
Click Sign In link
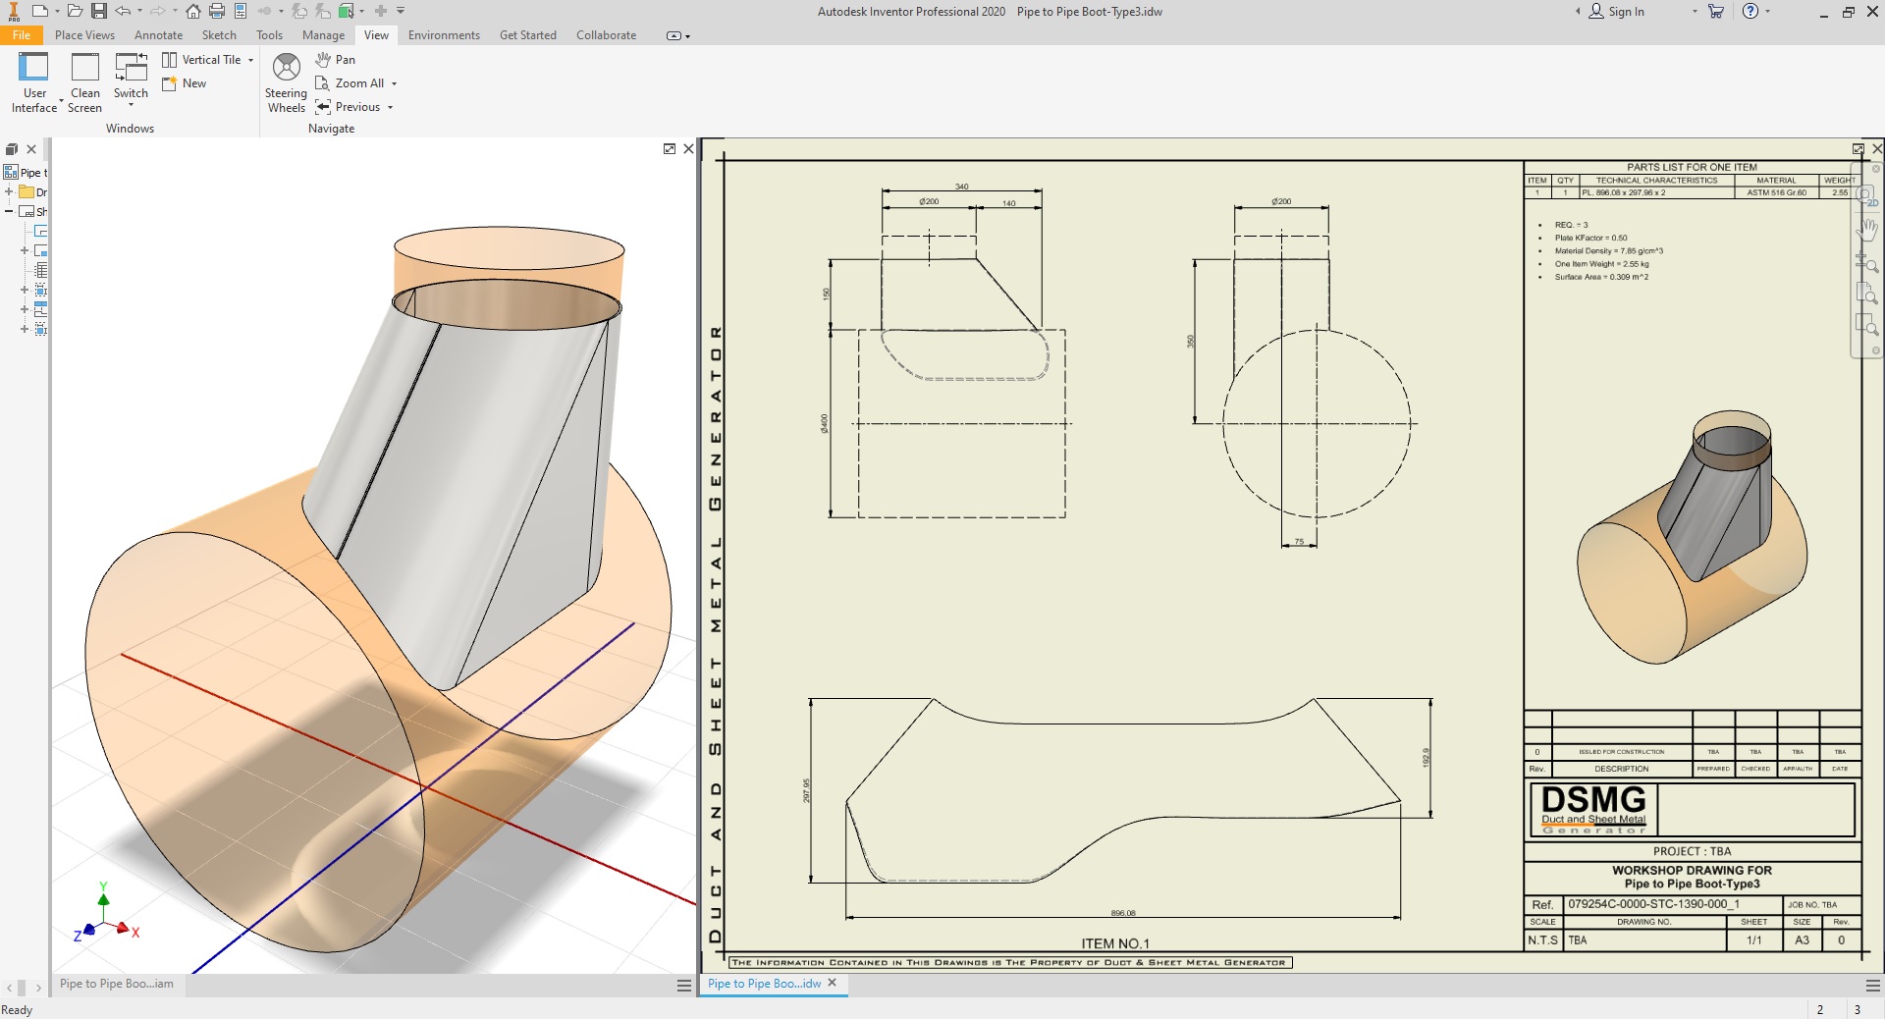pos(1626,12)
